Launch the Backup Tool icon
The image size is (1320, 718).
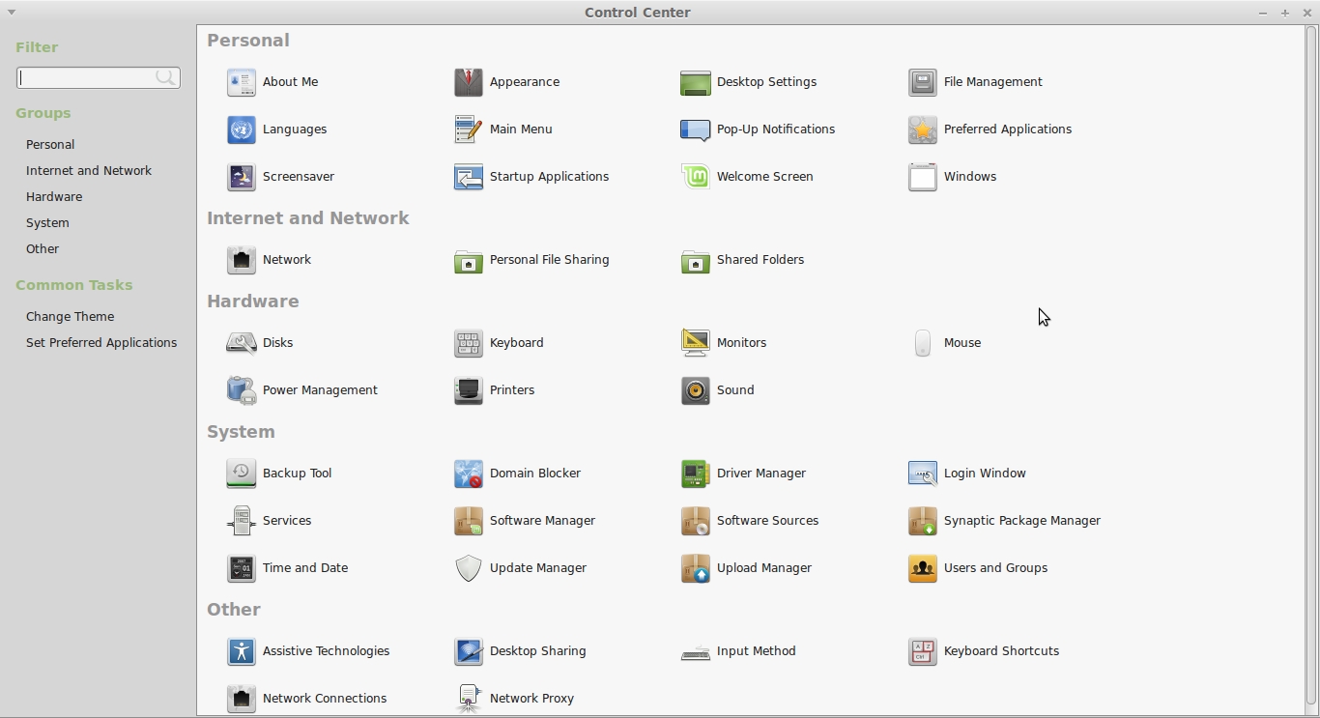pos(241,474)
